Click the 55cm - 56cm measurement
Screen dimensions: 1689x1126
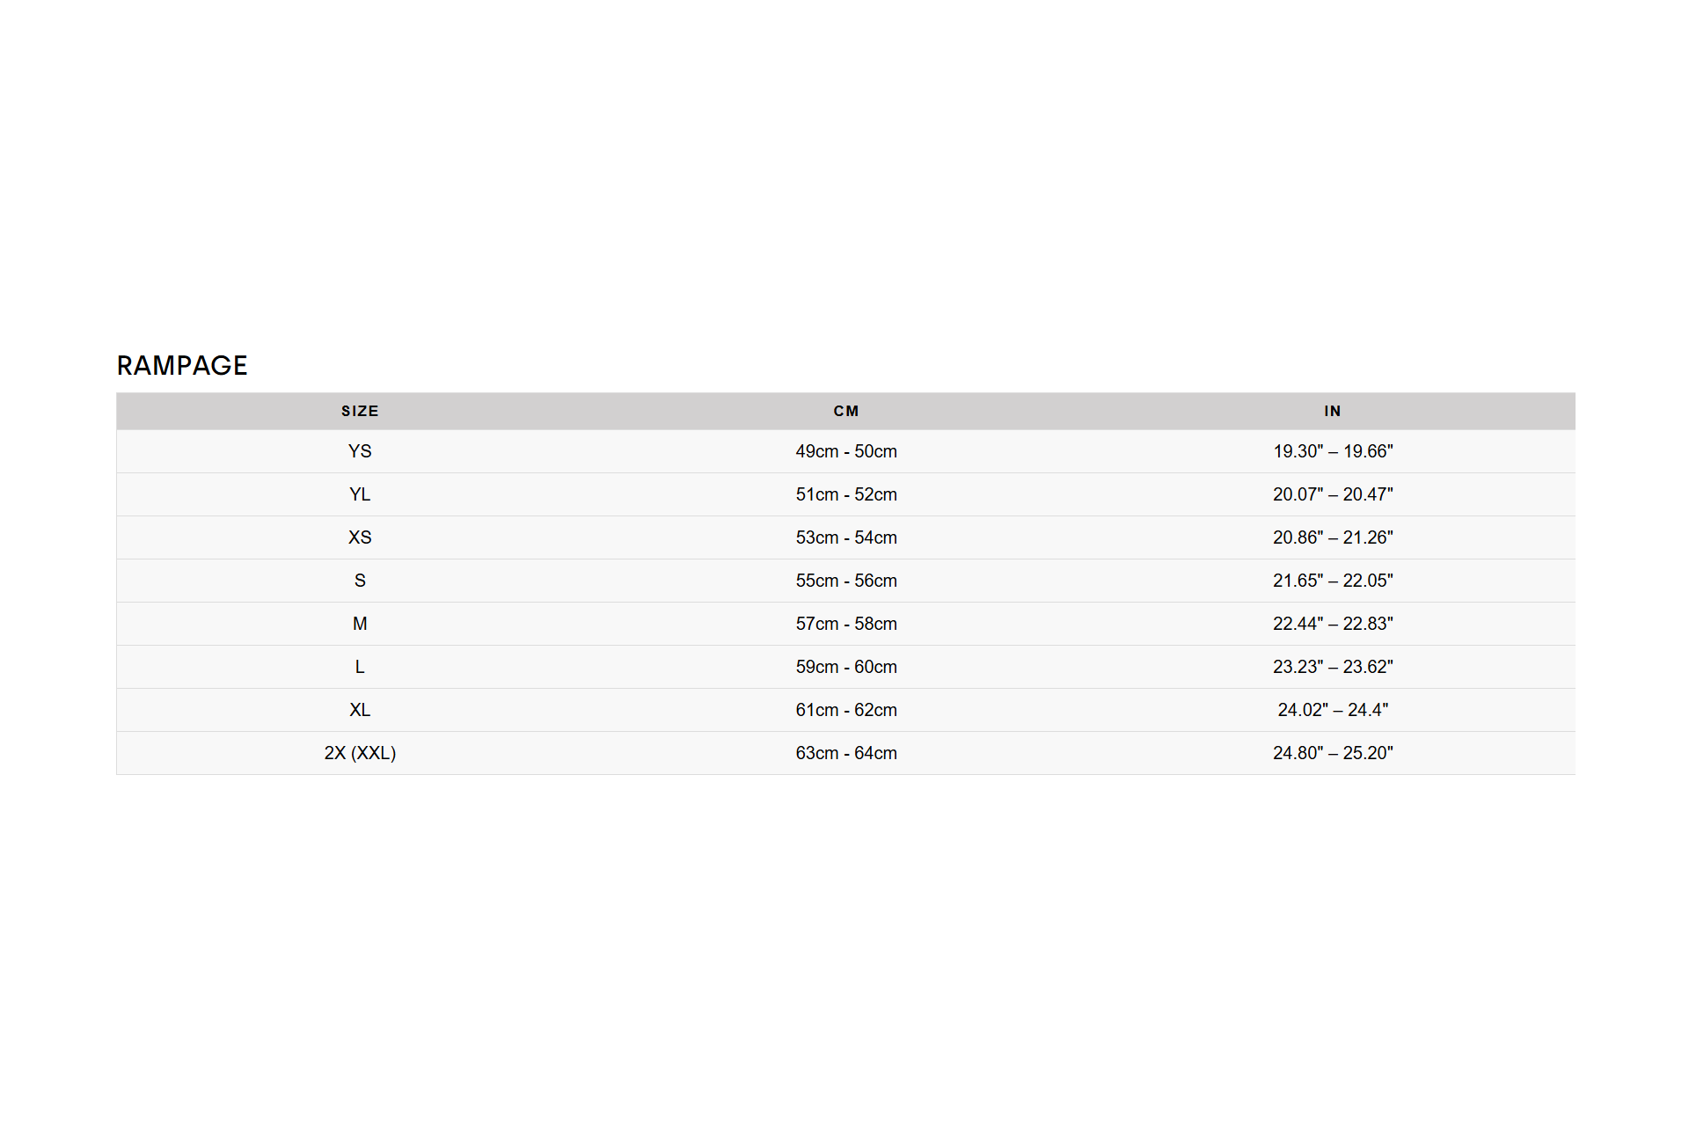[846, 581]
